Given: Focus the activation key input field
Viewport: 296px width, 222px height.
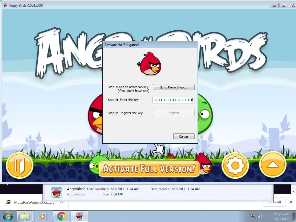Looking at the screenshot, I should tap(173, 100).
